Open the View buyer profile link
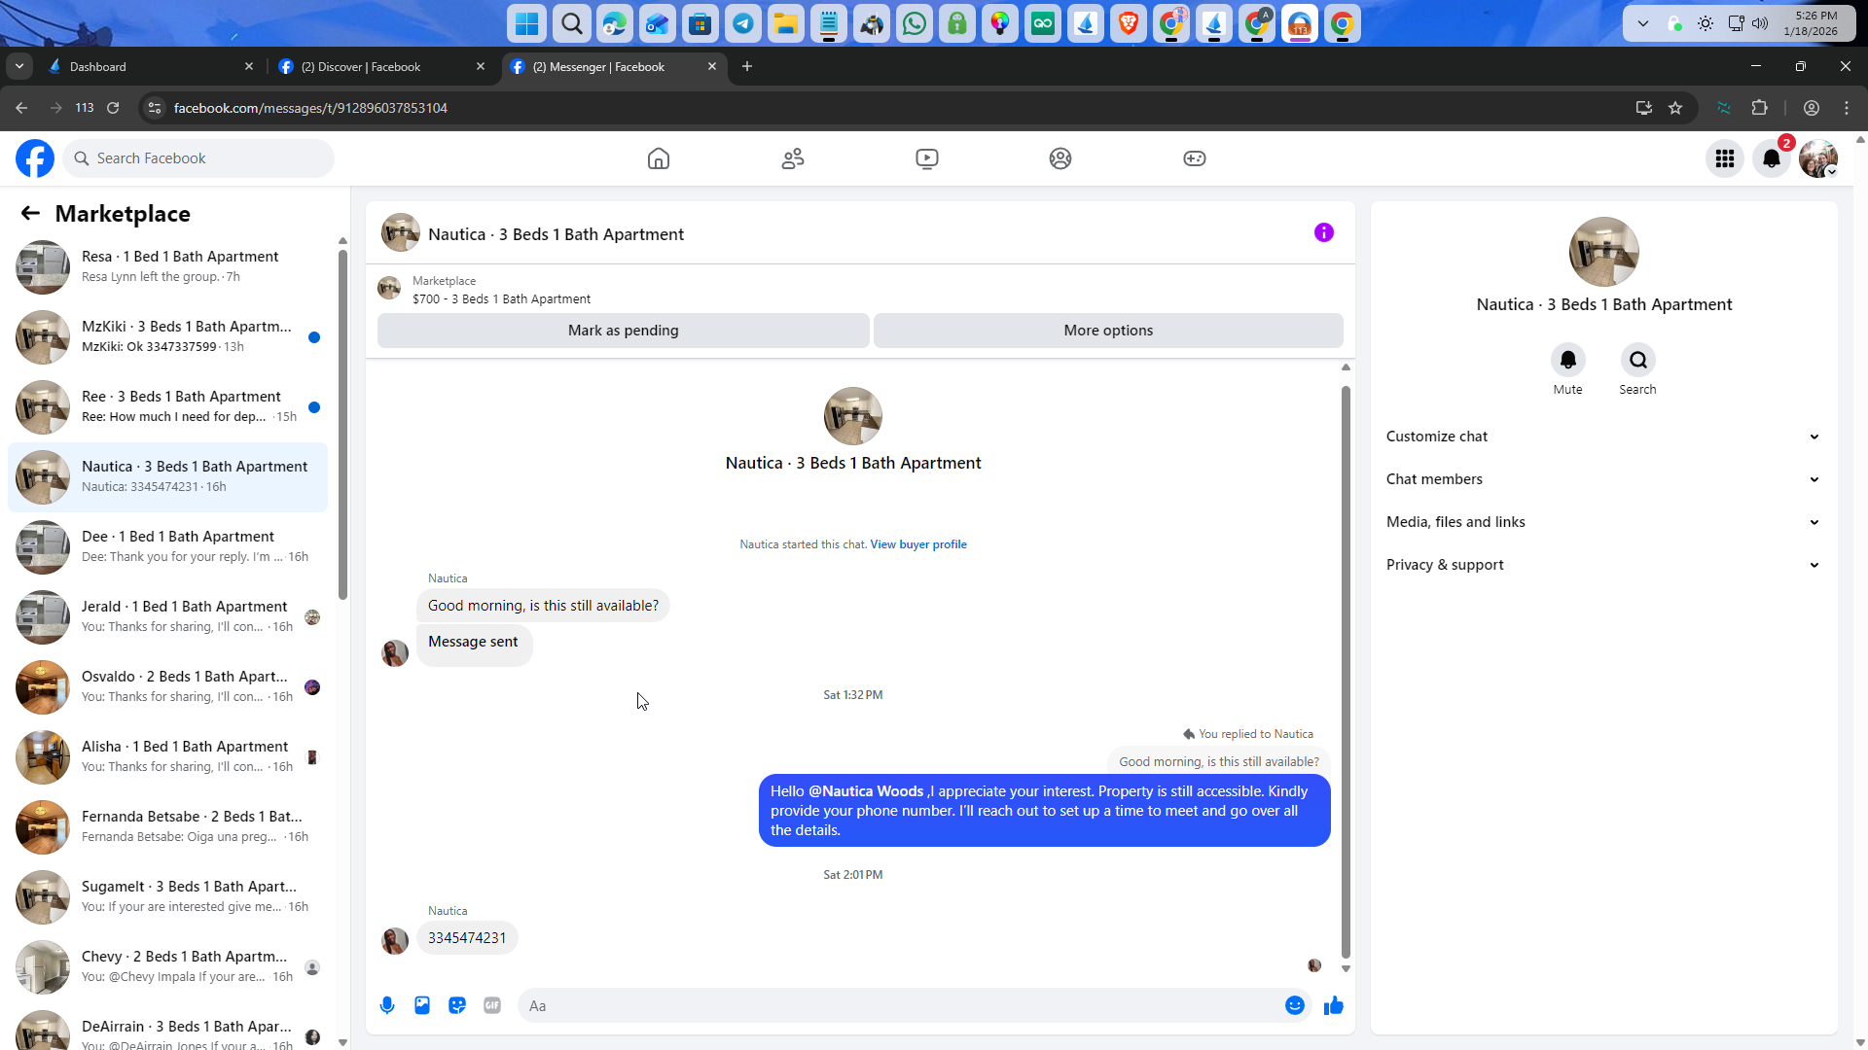 coord(917,544)
